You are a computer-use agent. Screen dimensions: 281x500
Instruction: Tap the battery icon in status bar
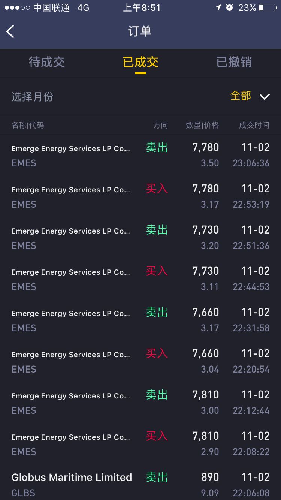[268, 8]
